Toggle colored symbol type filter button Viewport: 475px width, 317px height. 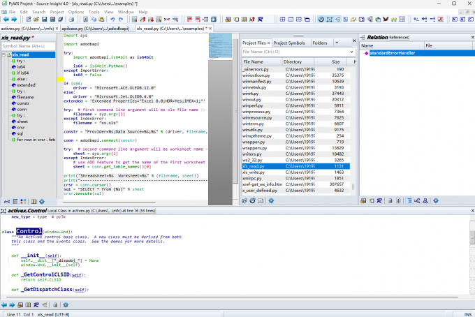[x=23, y=201]
